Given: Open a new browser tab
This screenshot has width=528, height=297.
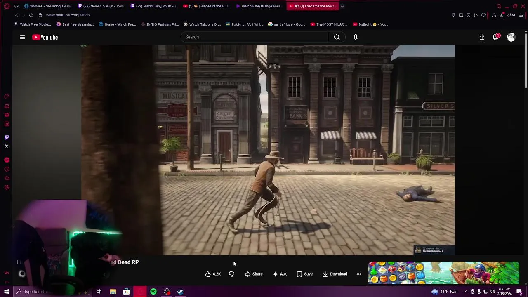Looking at the screenshot, I should click(342, 6).
